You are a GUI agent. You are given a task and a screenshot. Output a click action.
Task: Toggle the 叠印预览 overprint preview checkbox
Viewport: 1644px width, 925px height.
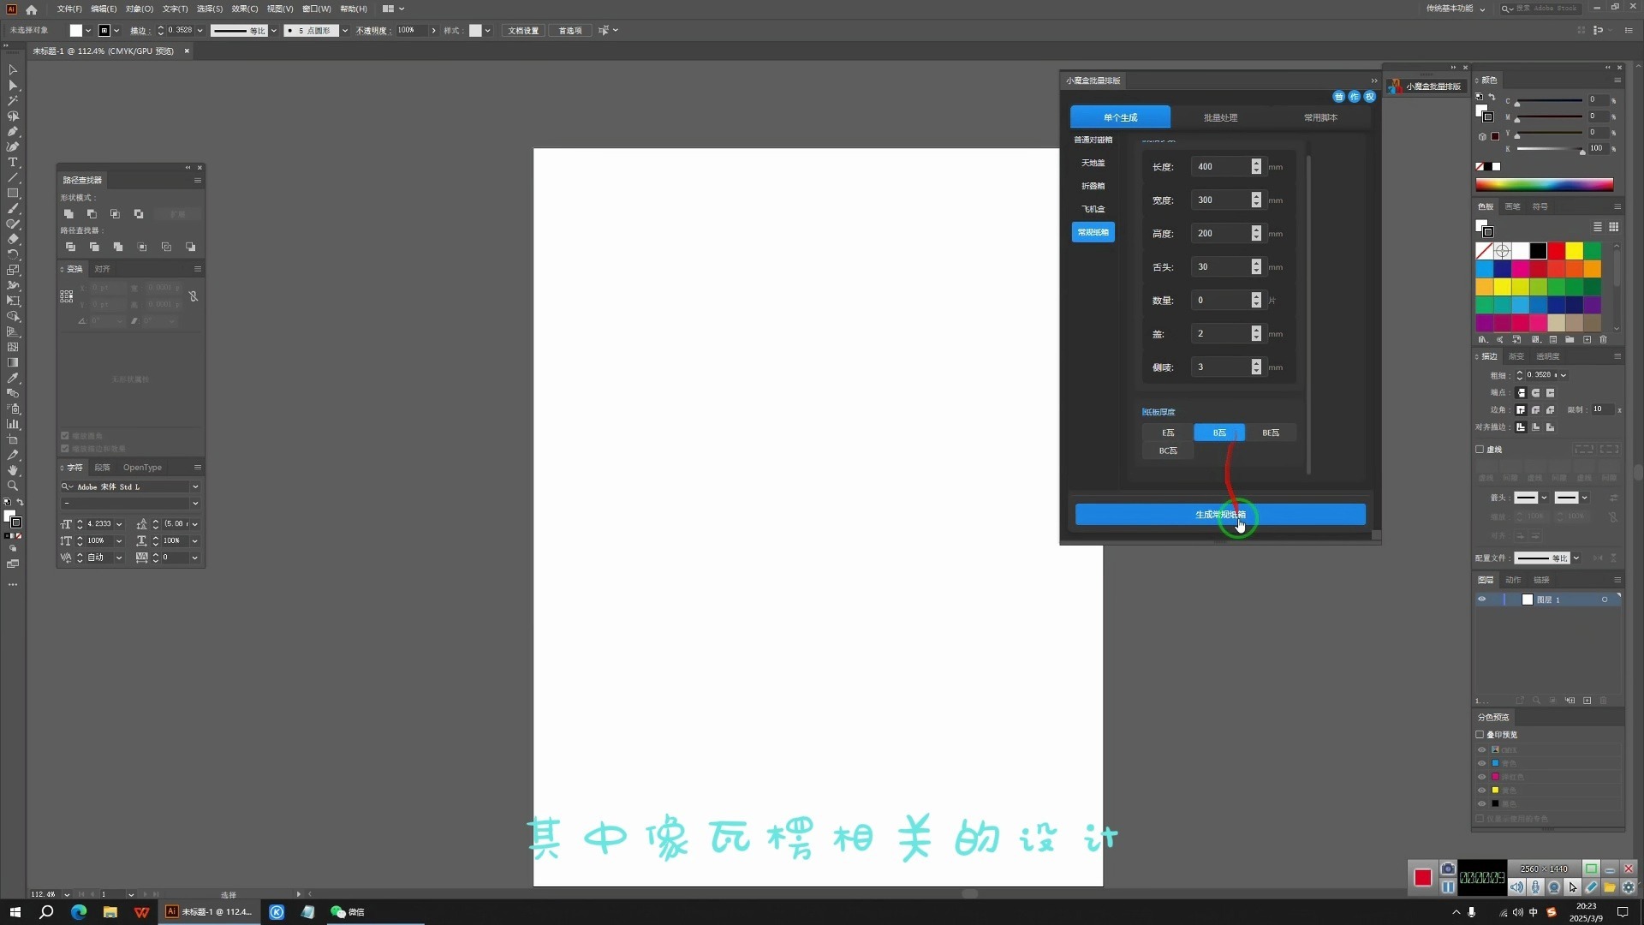click(x=1480, y=734)
